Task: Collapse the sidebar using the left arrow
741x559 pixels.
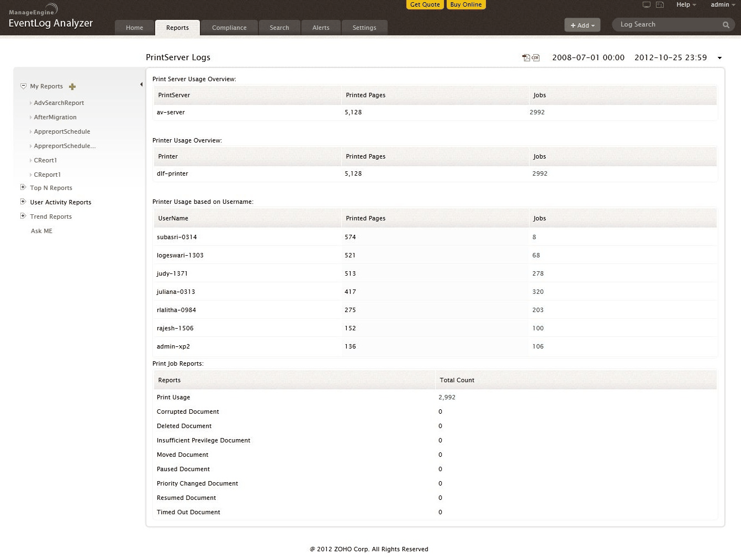Action: [x=141, y=84]
